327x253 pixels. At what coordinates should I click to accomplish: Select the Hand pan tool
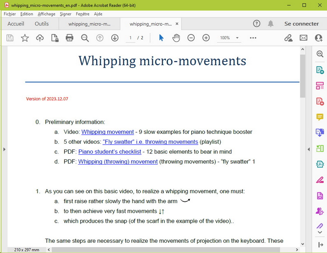click(176, 38)
